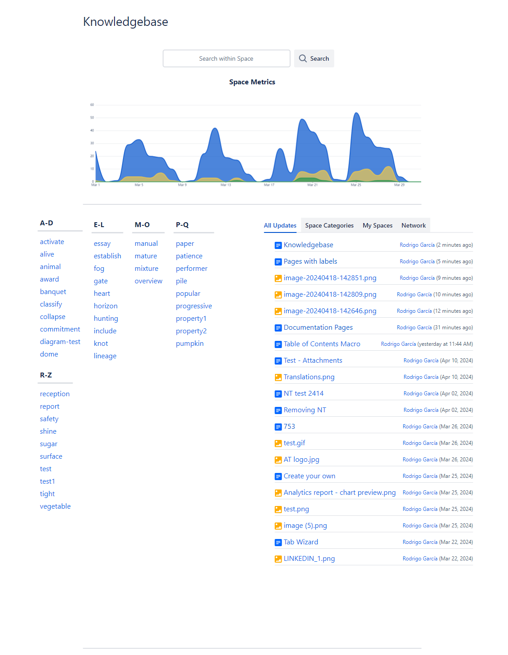Select the Network tab

pyautogui.click(x=414, y=225)
